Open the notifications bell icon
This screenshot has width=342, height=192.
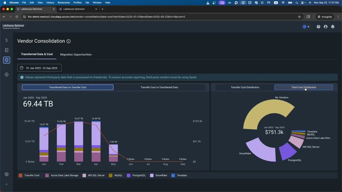pos(333,27)
